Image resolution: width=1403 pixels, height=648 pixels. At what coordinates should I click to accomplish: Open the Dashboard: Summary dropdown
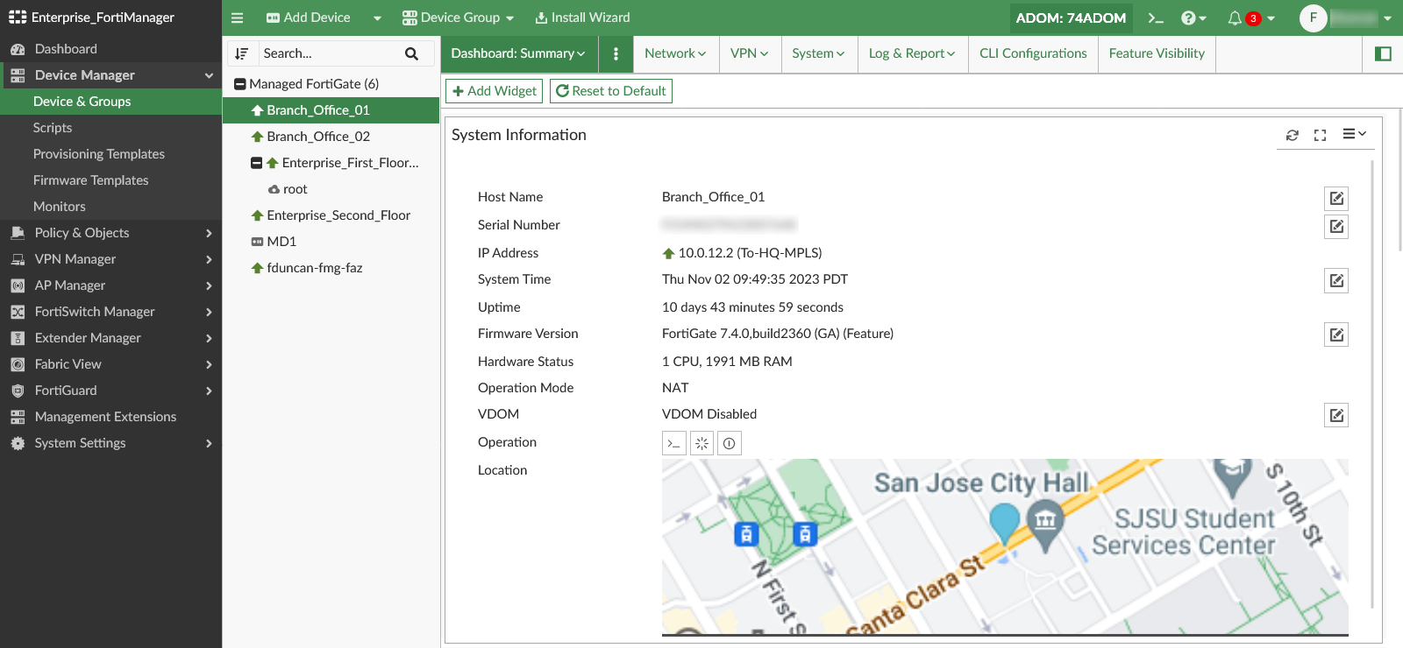point(518,53)
